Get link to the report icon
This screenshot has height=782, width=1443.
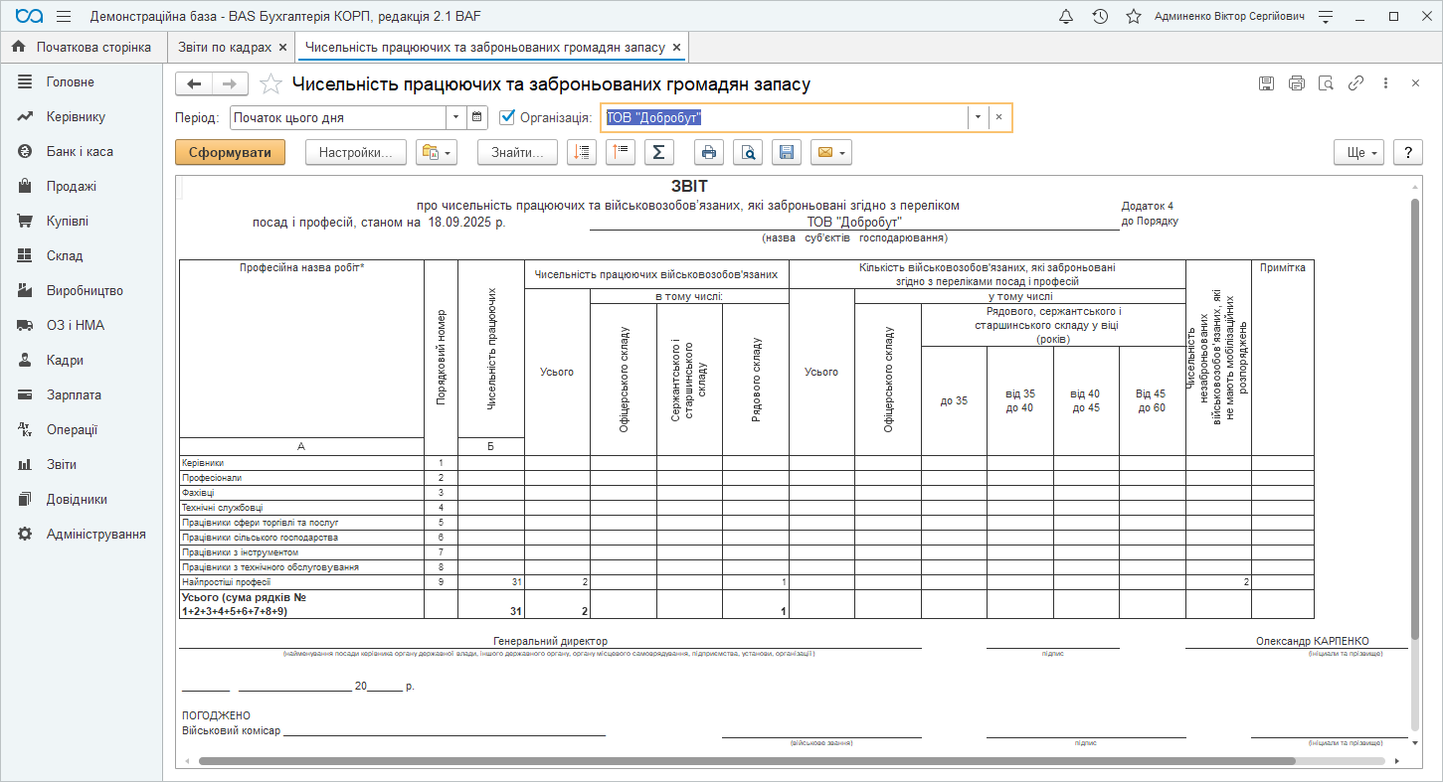(1355, 83)
